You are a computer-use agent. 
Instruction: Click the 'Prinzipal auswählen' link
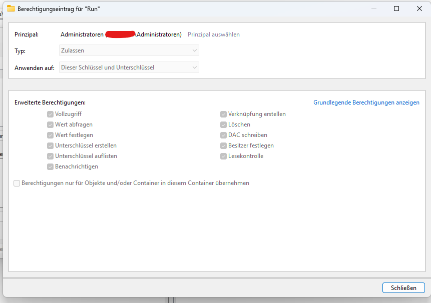coord(214,34)
